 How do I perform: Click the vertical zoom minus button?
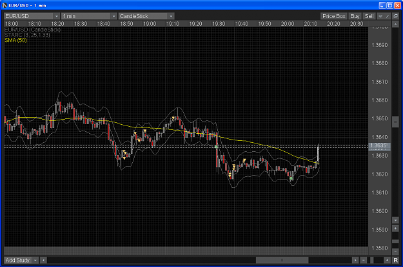pyautogui.click(x=395, y=252)
